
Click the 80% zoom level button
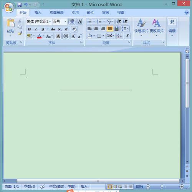click(x=139, y=187)
